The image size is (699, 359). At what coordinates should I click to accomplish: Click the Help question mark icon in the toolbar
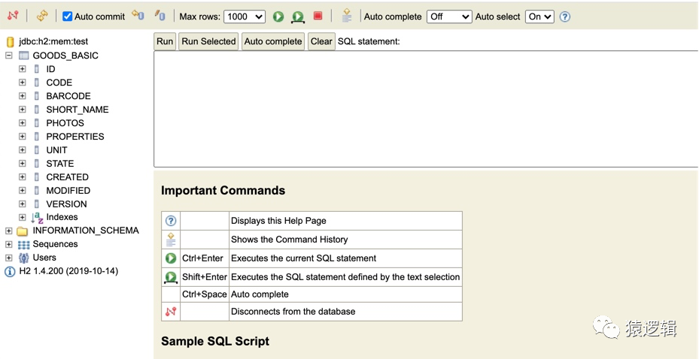click(565, 17)
